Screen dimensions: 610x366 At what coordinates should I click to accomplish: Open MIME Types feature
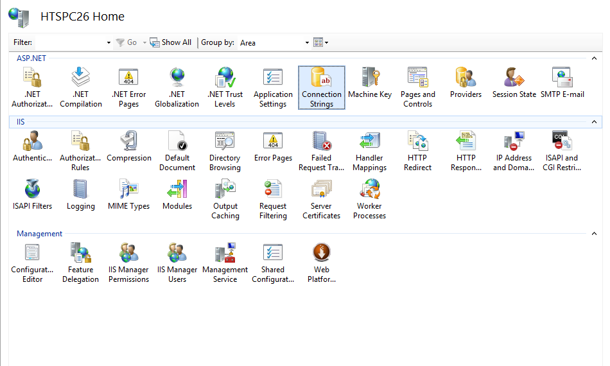[129, 195]
